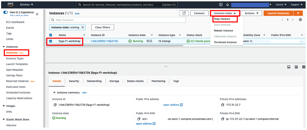The image size is (307, 130).
Task: Collapse the Instances sidebar section
Action: coord(4,47)
